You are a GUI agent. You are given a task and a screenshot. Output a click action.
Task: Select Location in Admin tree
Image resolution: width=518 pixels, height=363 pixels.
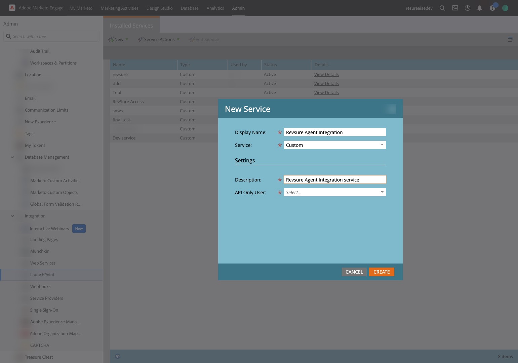pyautogui.click(x=33, y=75)
